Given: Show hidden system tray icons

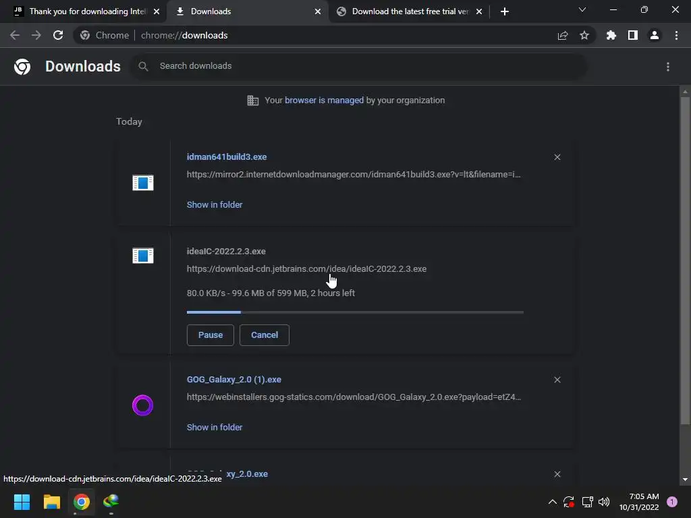Looking at the screenshot, I should pos(552,502).
